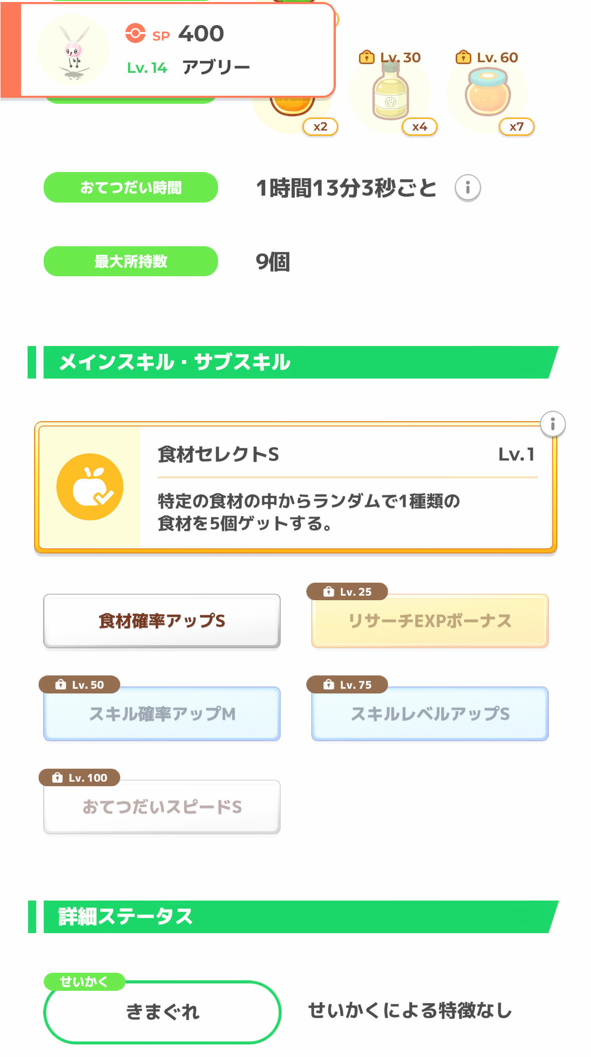This screenshot has width=591, height=1057.
Task: Tap the アブリー Pokémon portrait
Action: 73,50
